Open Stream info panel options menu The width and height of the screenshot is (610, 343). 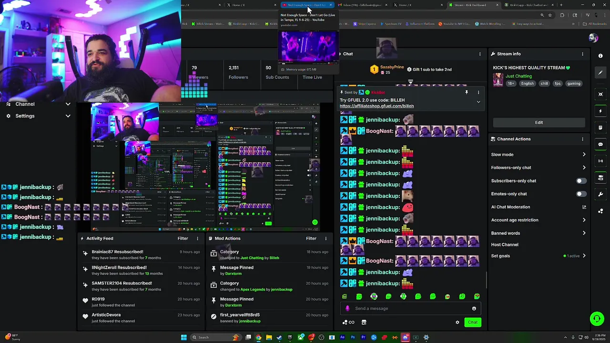click(582, 54)
